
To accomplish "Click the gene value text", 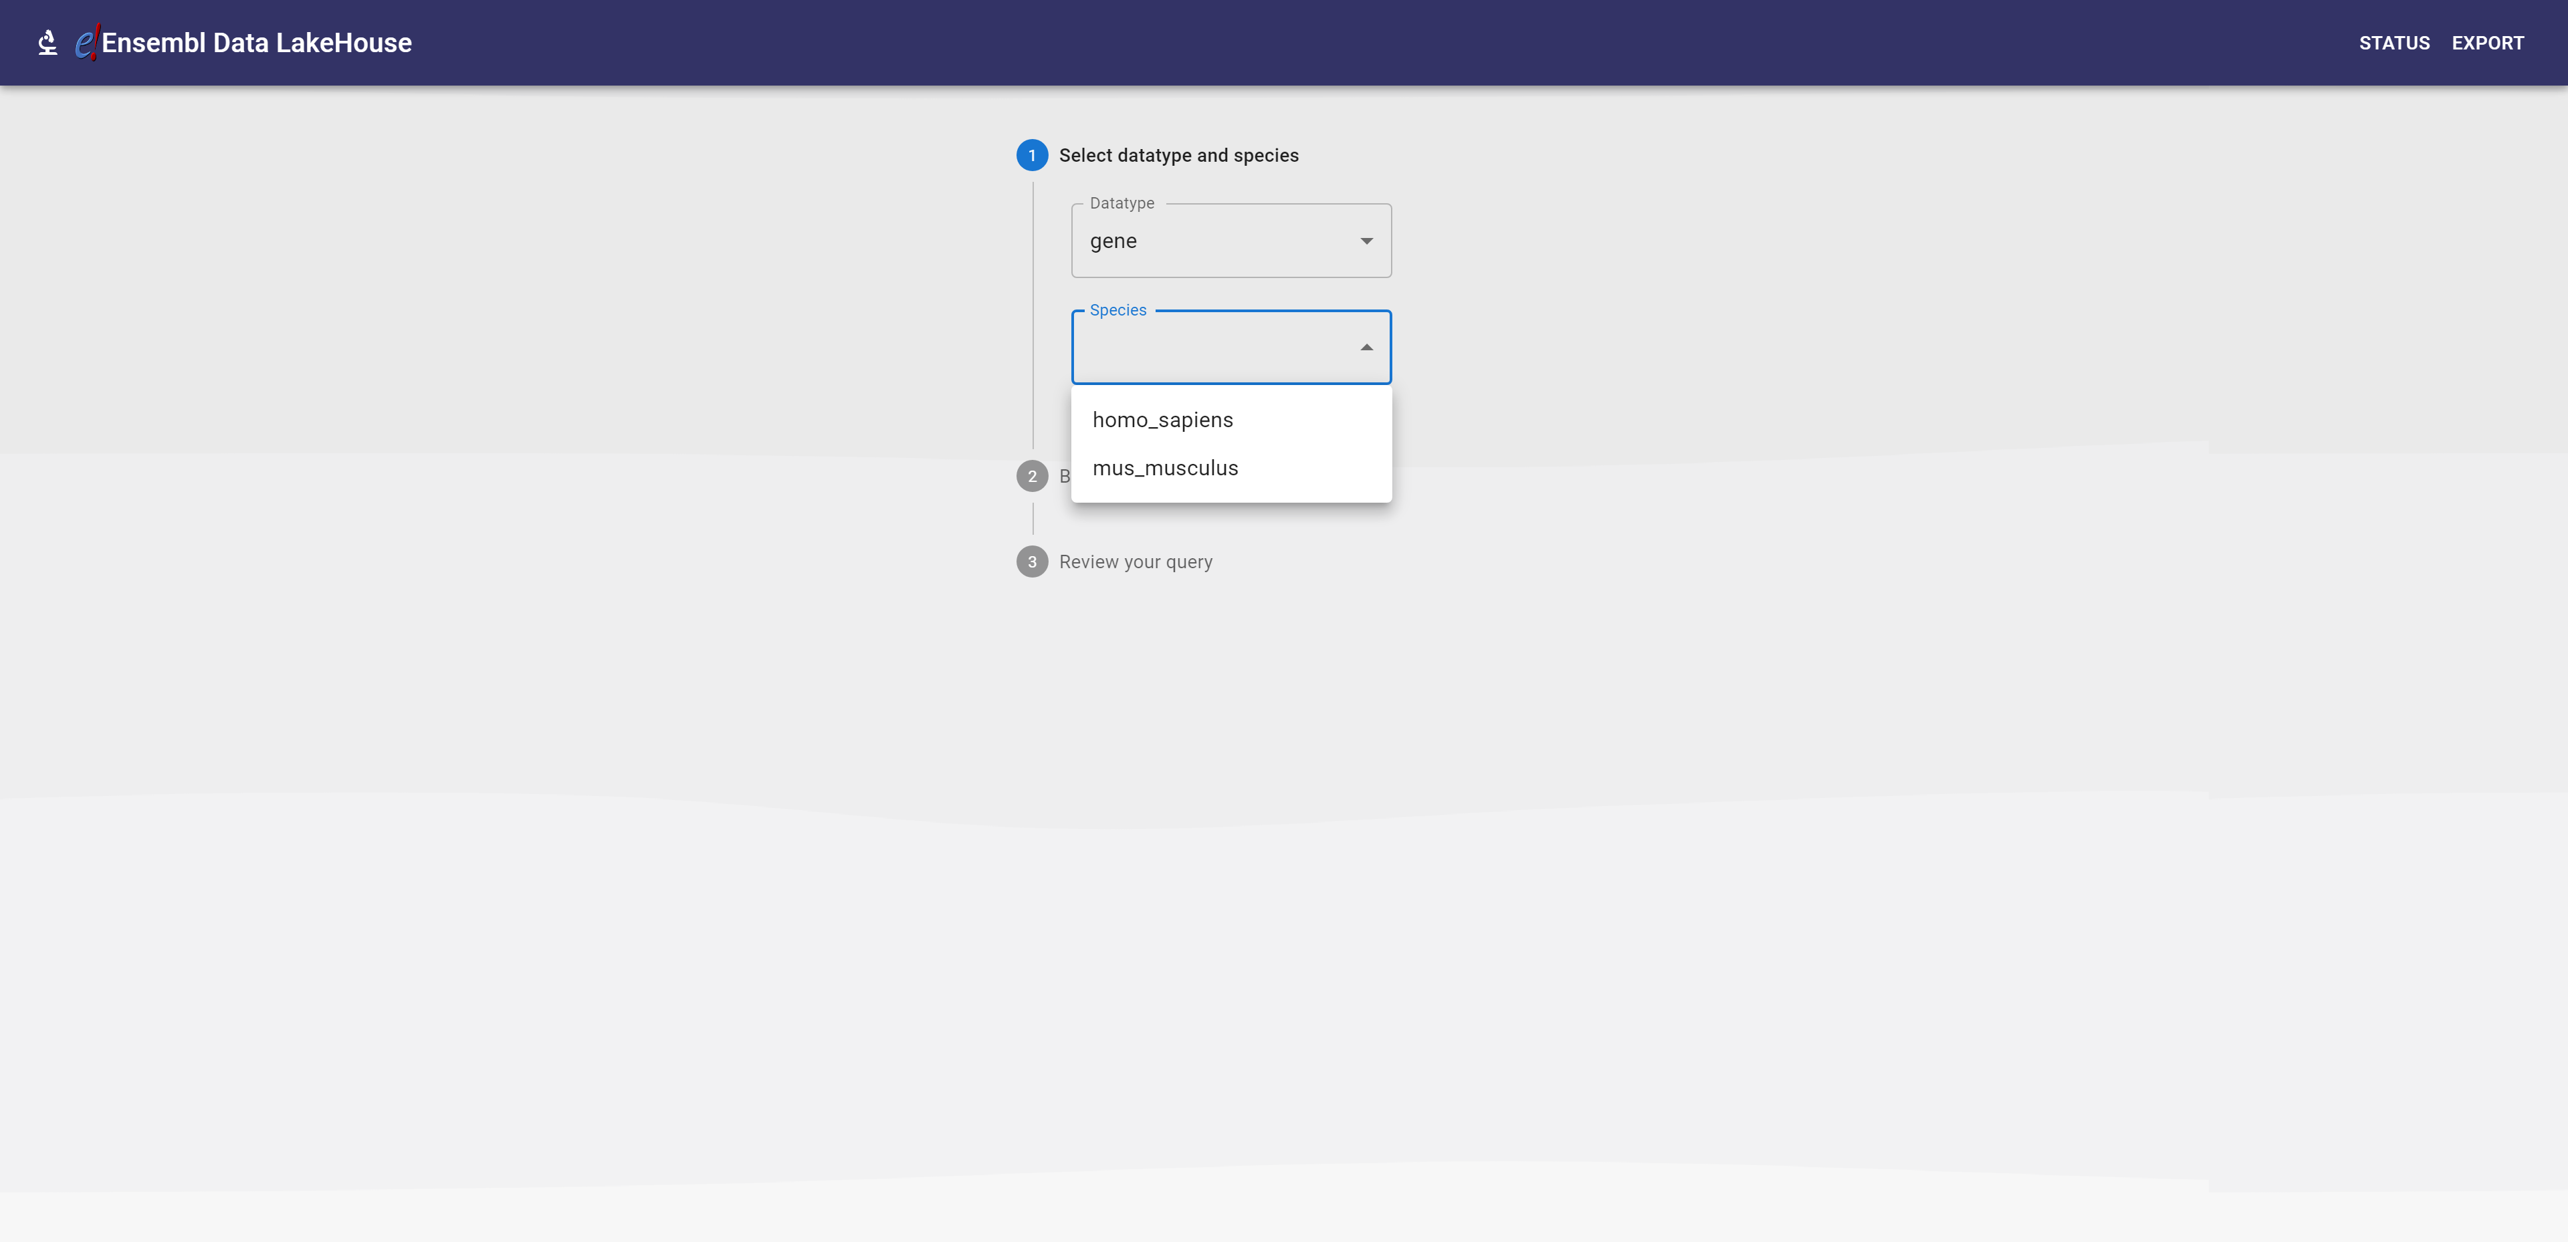I will click(1113, 241).
